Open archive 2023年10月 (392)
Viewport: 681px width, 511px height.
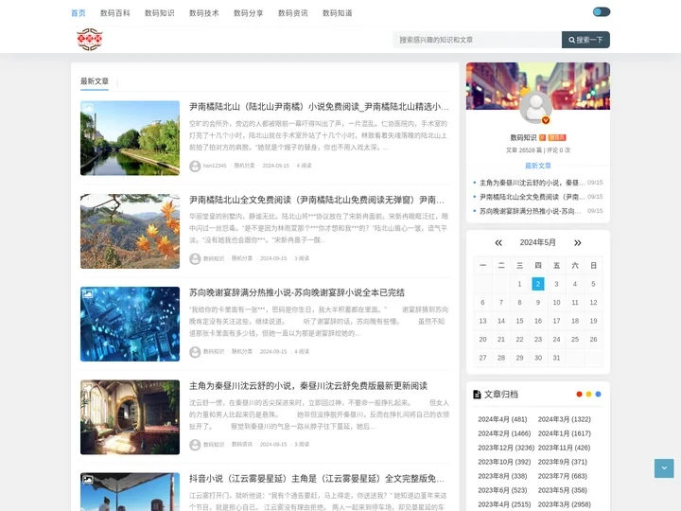(x=504, y=462)
